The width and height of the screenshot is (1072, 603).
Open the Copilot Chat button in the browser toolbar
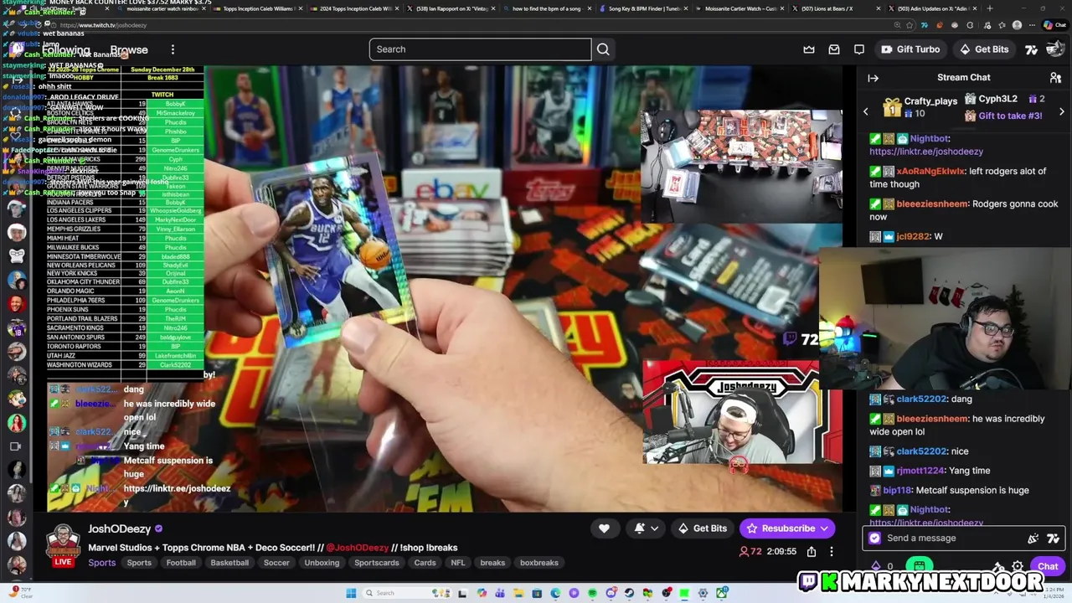(1054, 25)
